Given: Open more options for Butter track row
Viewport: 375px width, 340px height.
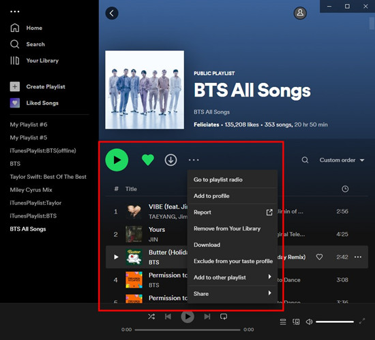Looking at the screenshot, I should coord(358,257).
